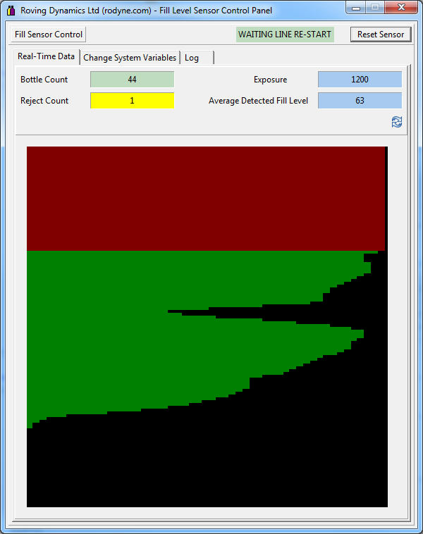Image resolution: width=423 pixels, height=534 pixels.
Task: Click the fill level sensor image display
Action: click(207, 327)
